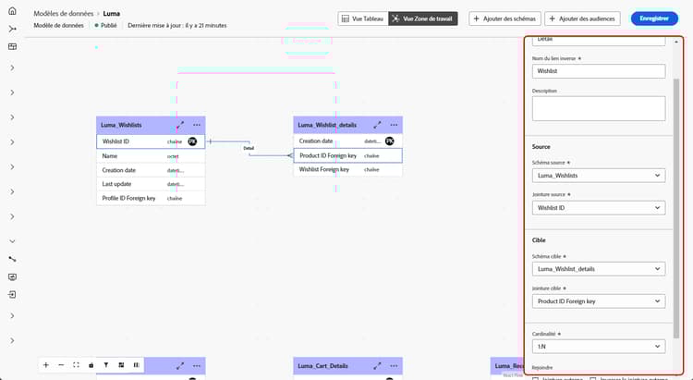Zoom out with the minus canvas tool

click(x=61, y=365)
